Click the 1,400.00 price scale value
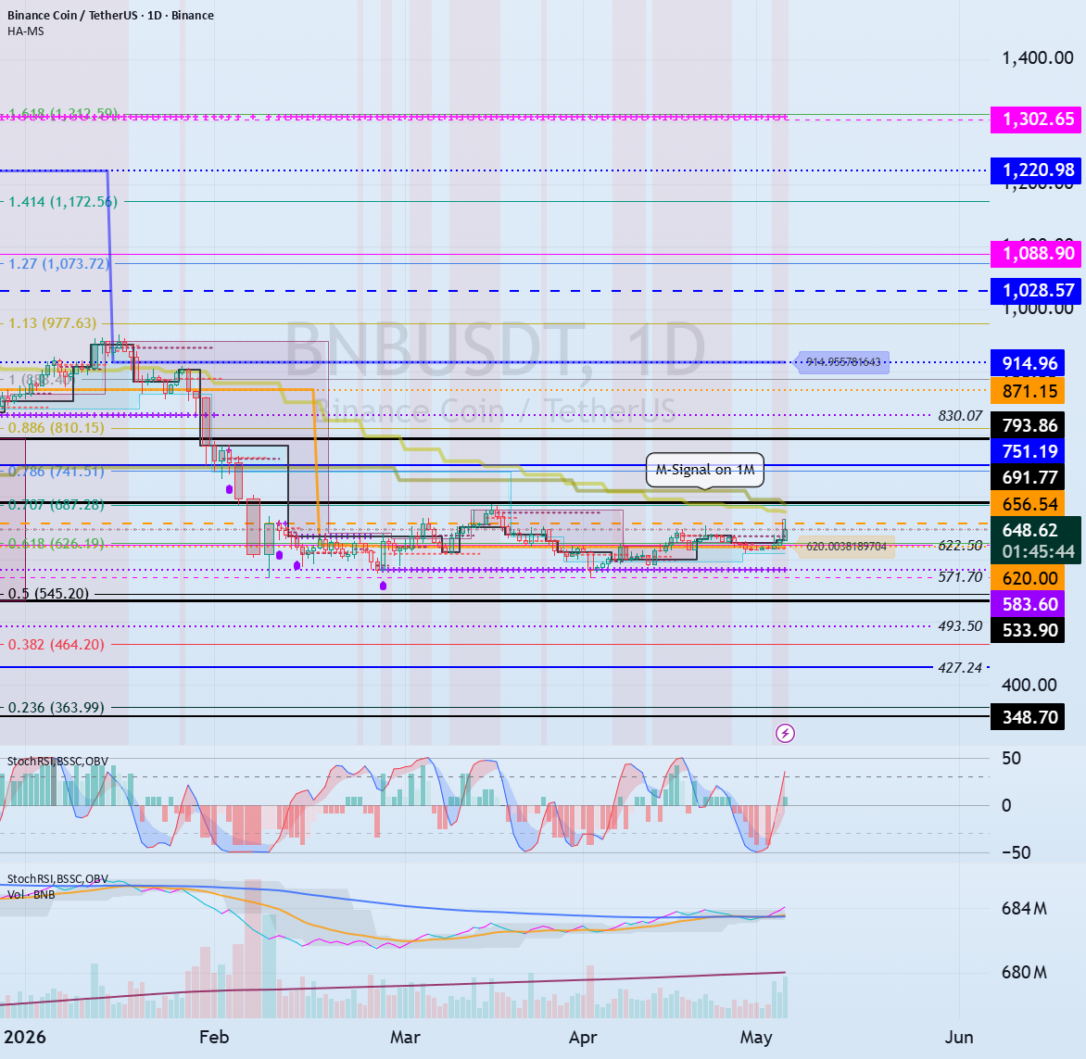The width and height of the screenshot is (1086, 1059). 1038,57
